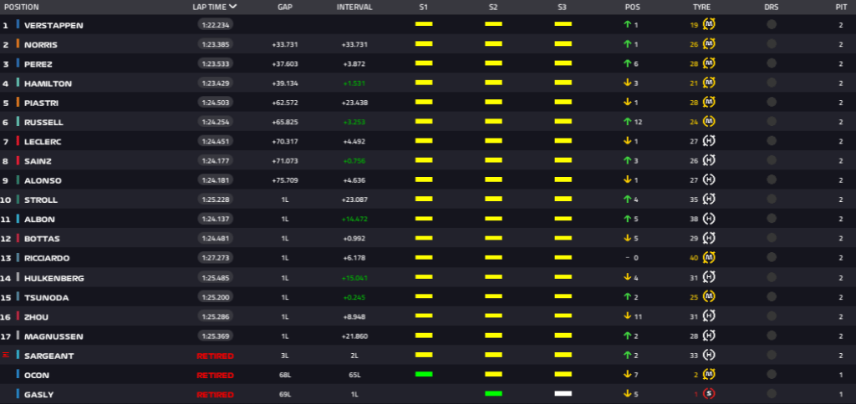Select the POSITION column header
The image size is (856, 404).
pyautogui.click(x=21, y=7)
